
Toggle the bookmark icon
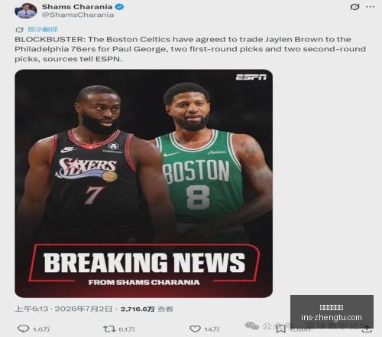(280, 329)
